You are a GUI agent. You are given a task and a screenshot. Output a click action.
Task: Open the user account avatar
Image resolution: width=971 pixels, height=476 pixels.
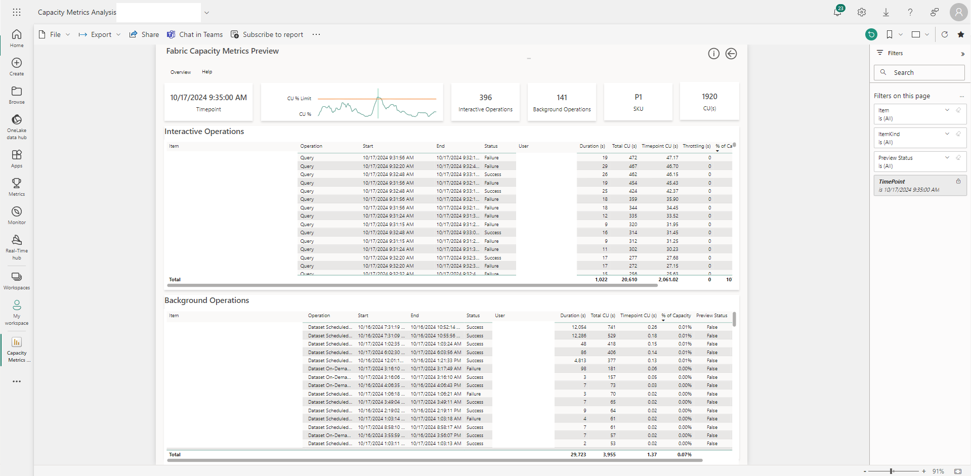pos(959,12)
